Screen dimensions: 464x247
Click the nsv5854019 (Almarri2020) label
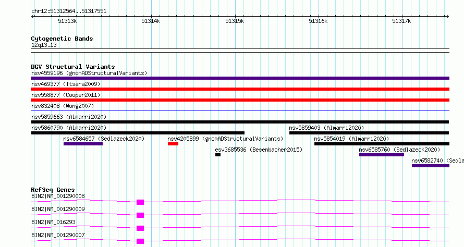[x=351, y=139]
